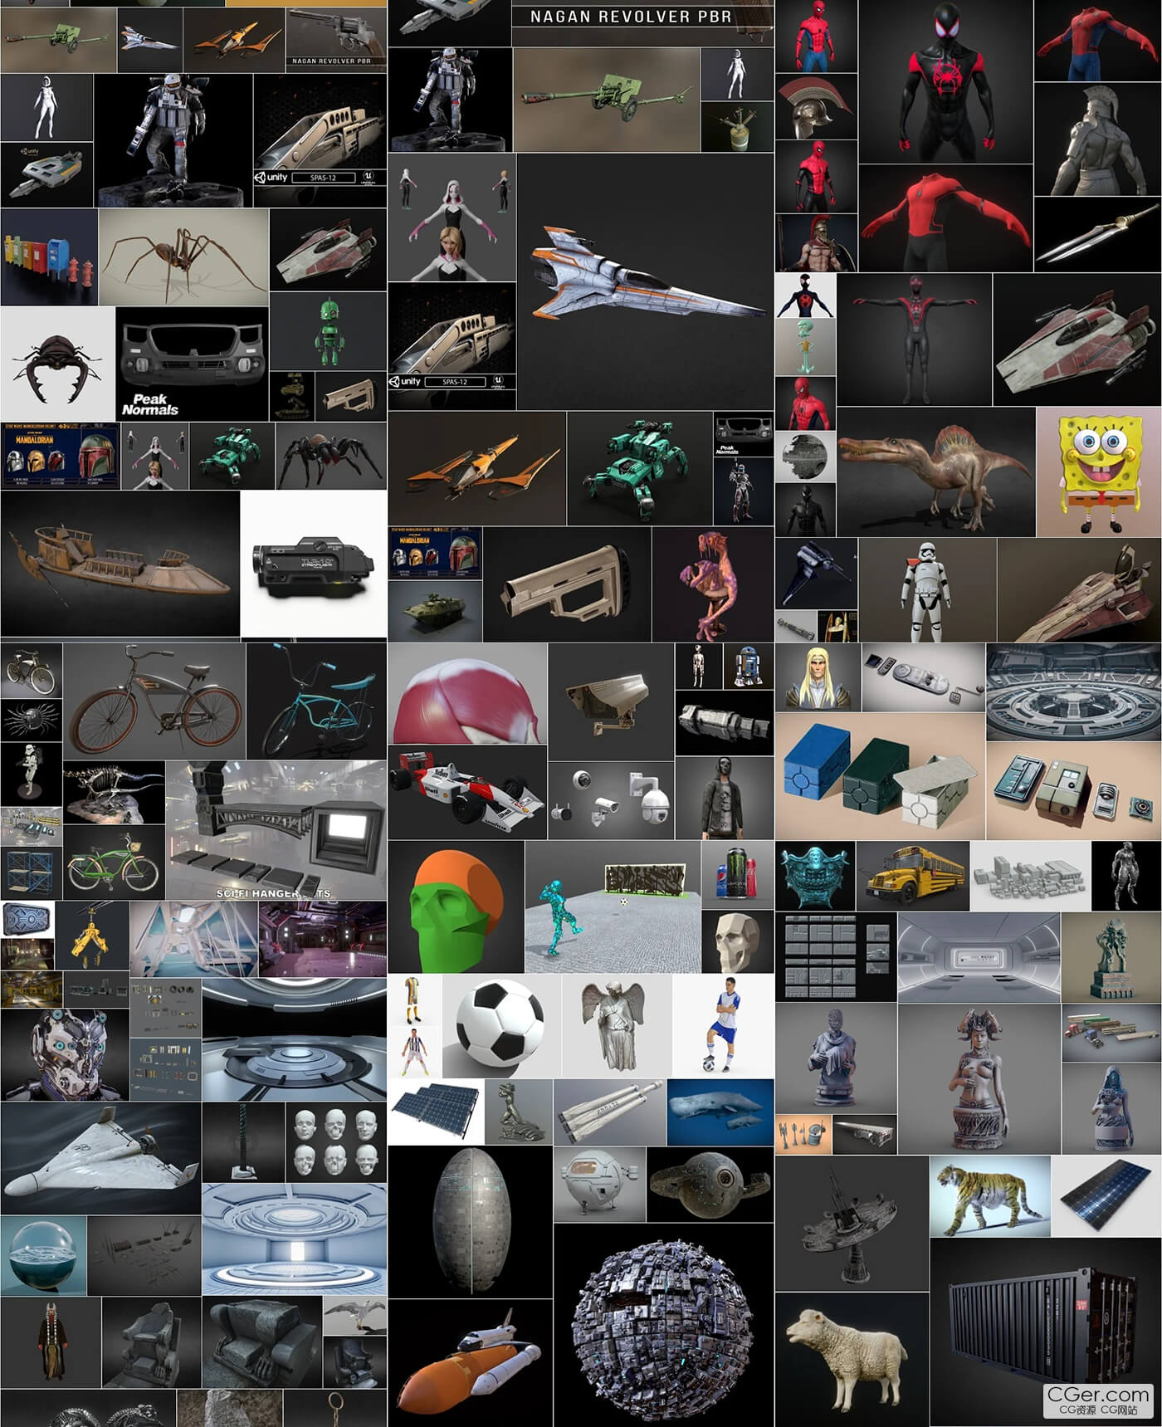Click the large brown bicycle thumbnail
This screenshot has height=1427, width=1162.
tap(154, 701)
